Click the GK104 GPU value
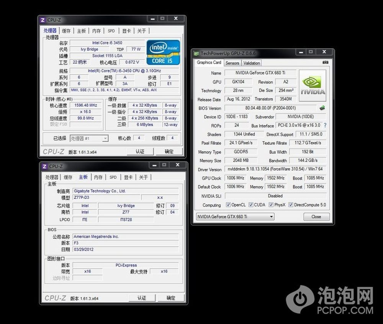This screenshot has width=383, height=324. (x=238, y=81)
